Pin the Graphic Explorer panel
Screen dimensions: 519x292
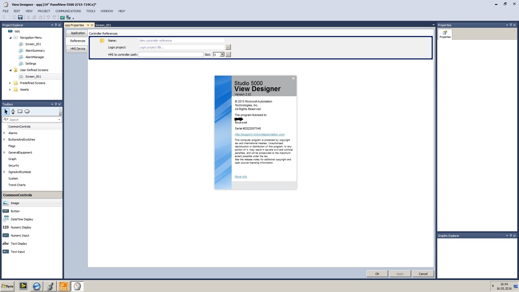[x=511, y=236]
